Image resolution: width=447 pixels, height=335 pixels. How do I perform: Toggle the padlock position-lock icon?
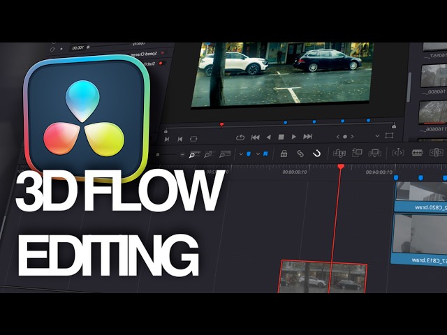click(x=284, y=154)
